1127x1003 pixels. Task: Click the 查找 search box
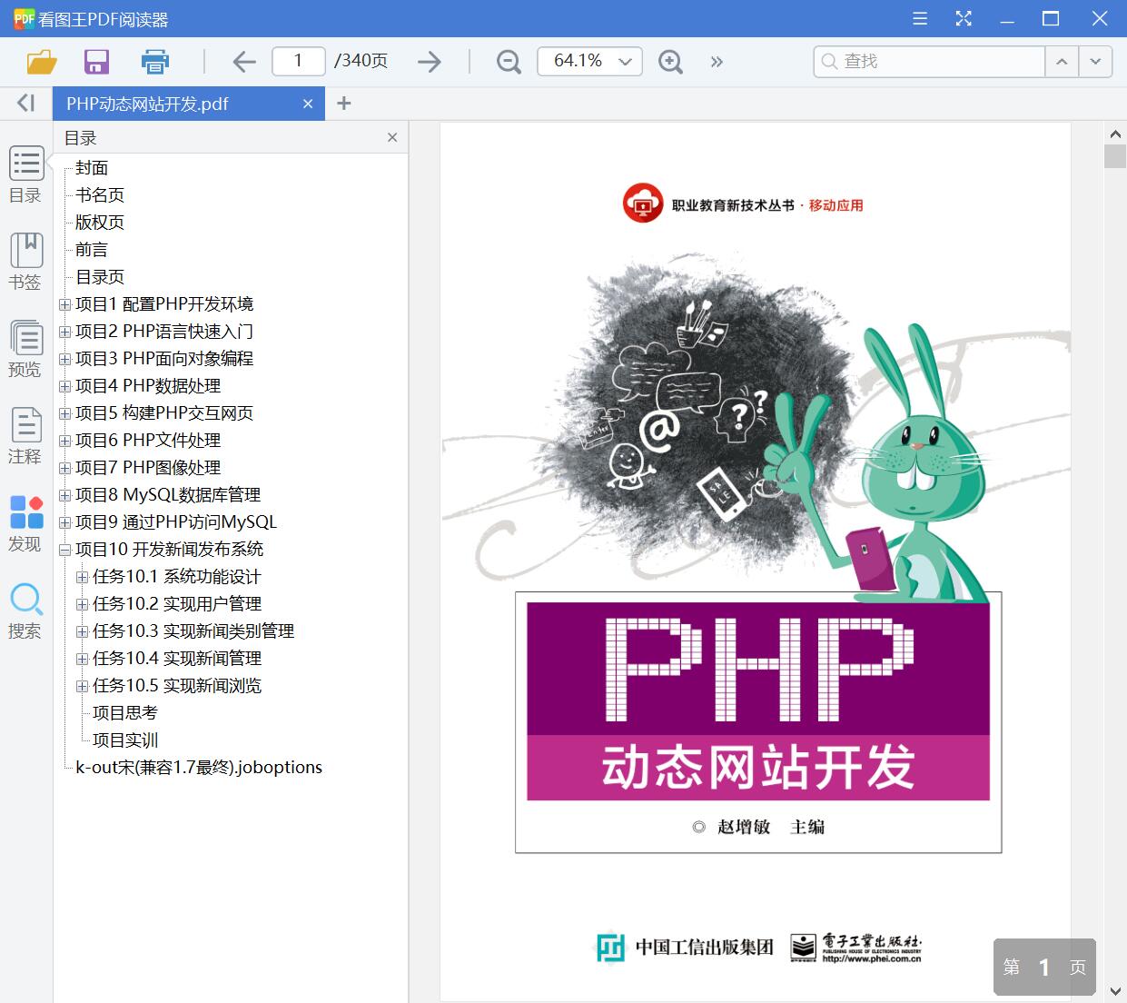point(929,61)
